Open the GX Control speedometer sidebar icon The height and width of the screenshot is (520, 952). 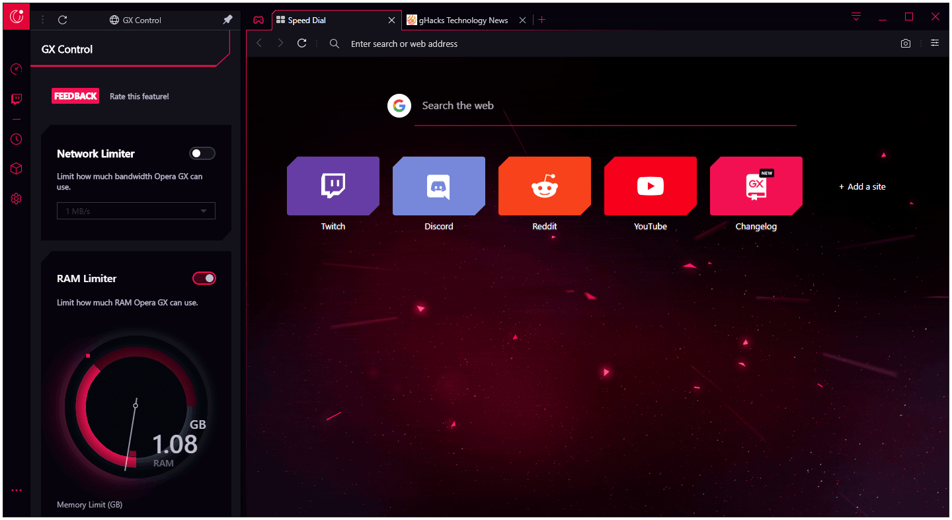(17, 69)
